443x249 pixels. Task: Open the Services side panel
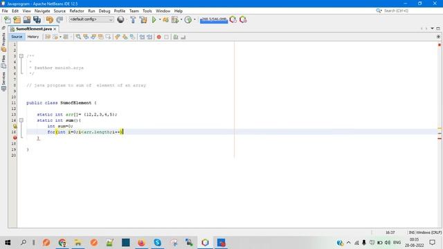pos(3,82)
